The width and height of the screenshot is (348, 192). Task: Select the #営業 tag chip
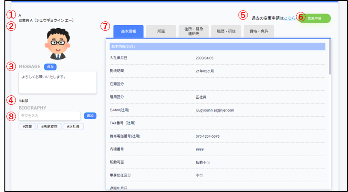tap(27, 127)
